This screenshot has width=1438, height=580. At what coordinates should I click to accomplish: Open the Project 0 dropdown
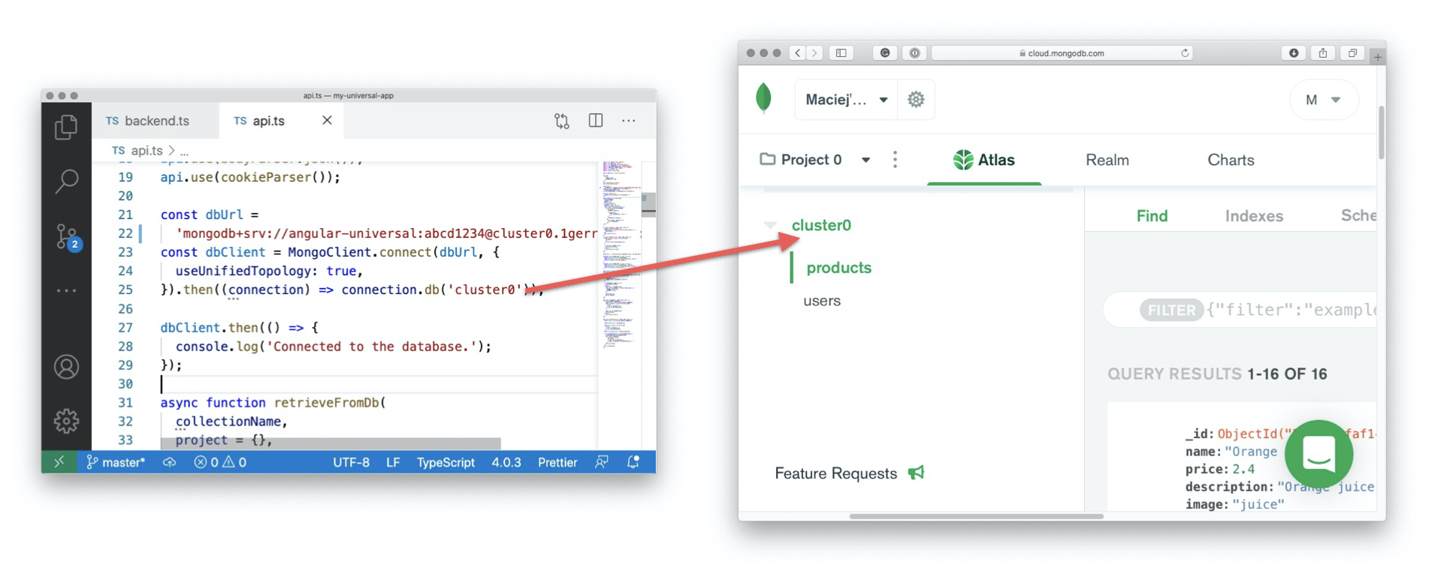(816, 160)
